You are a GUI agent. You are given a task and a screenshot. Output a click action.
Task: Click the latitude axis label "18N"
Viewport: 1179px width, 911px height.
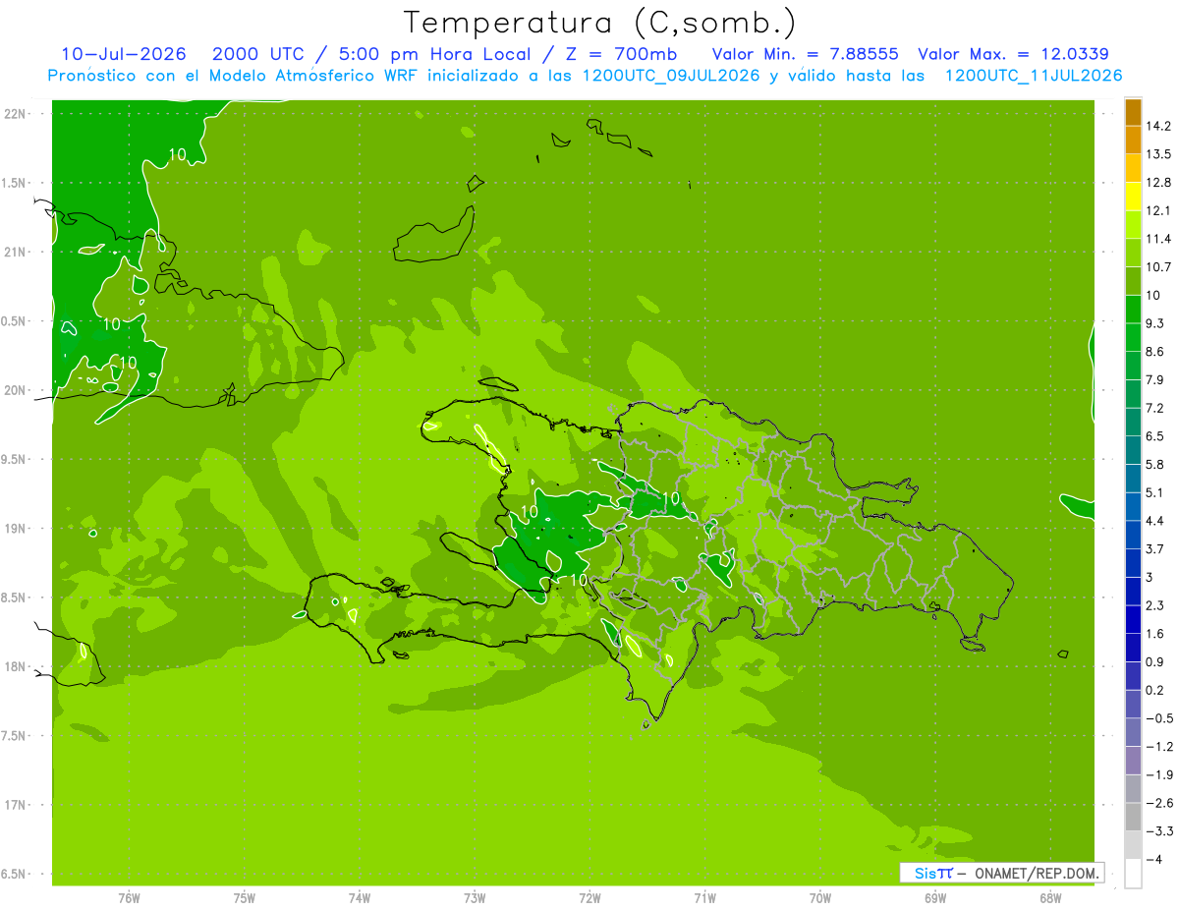tap(15, 666)
